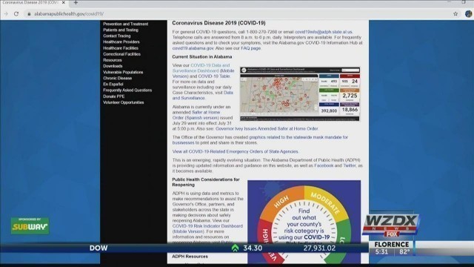Open COVID-19 Risk Indicator Dashboard link
Screen dimensions: 474x267
(207, 226)
